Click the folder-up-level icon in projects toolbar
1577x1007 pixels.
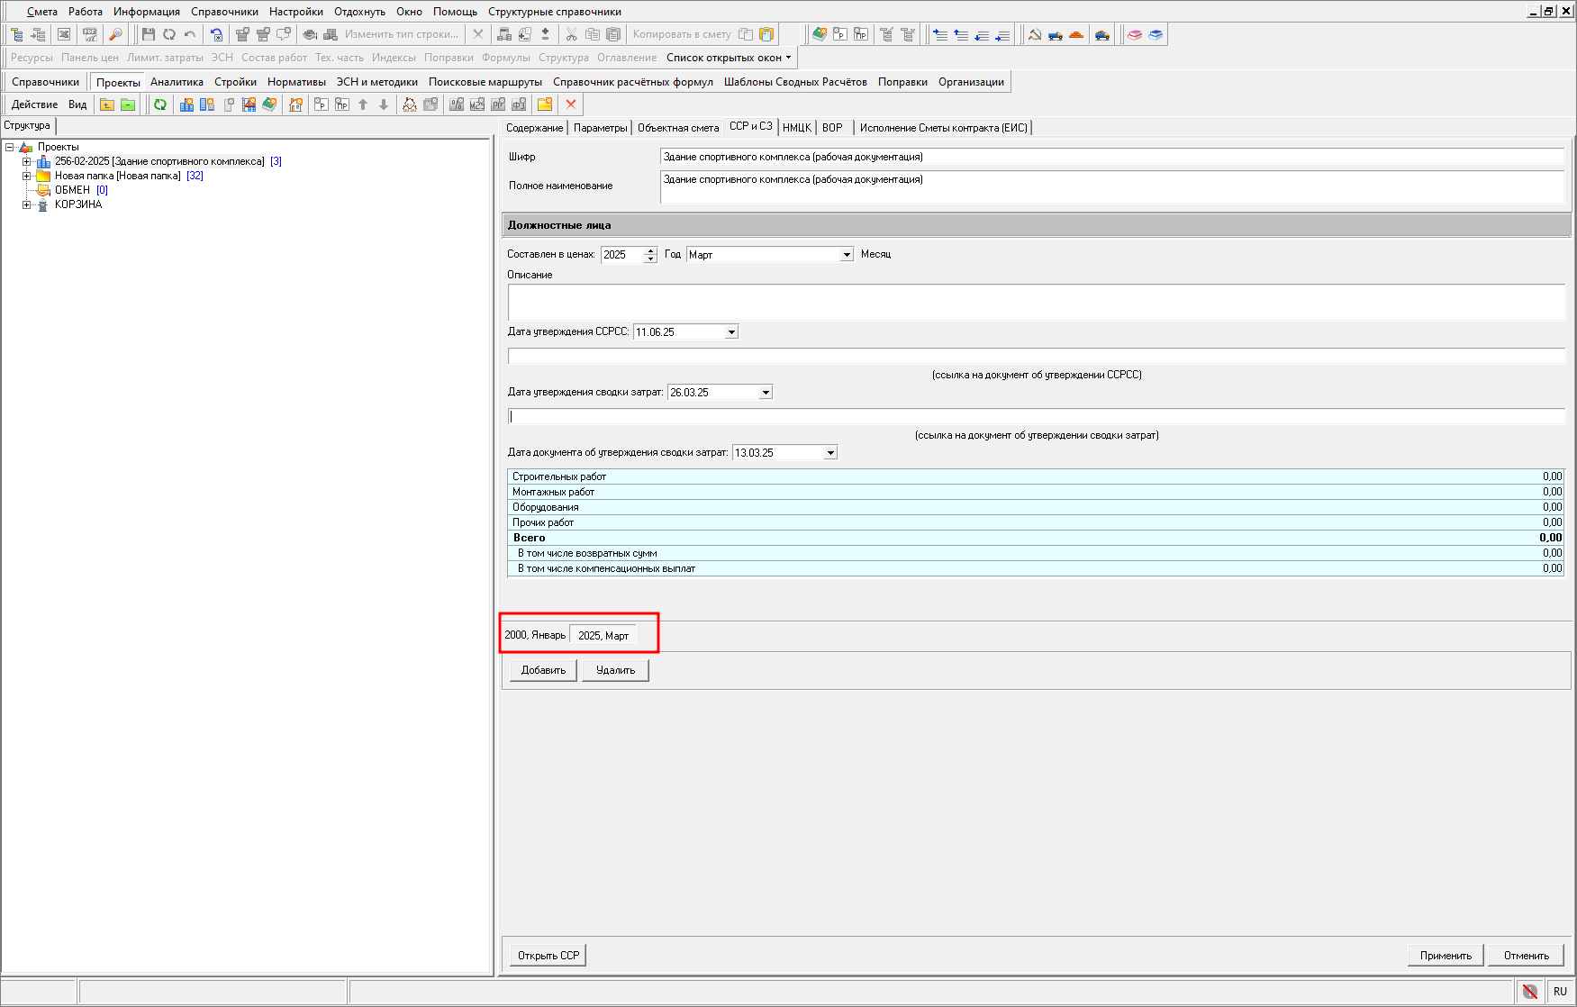tap(107, 104)
